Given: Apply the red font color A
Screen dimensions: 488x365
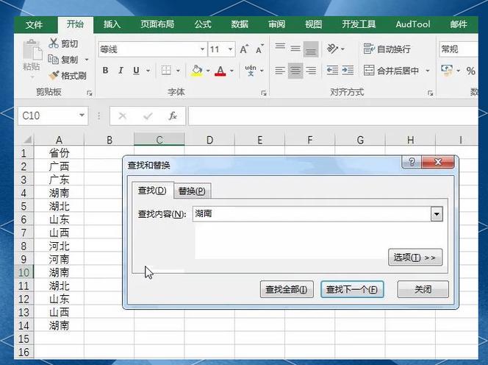Looking at the screenshot, I should (220, 71).
